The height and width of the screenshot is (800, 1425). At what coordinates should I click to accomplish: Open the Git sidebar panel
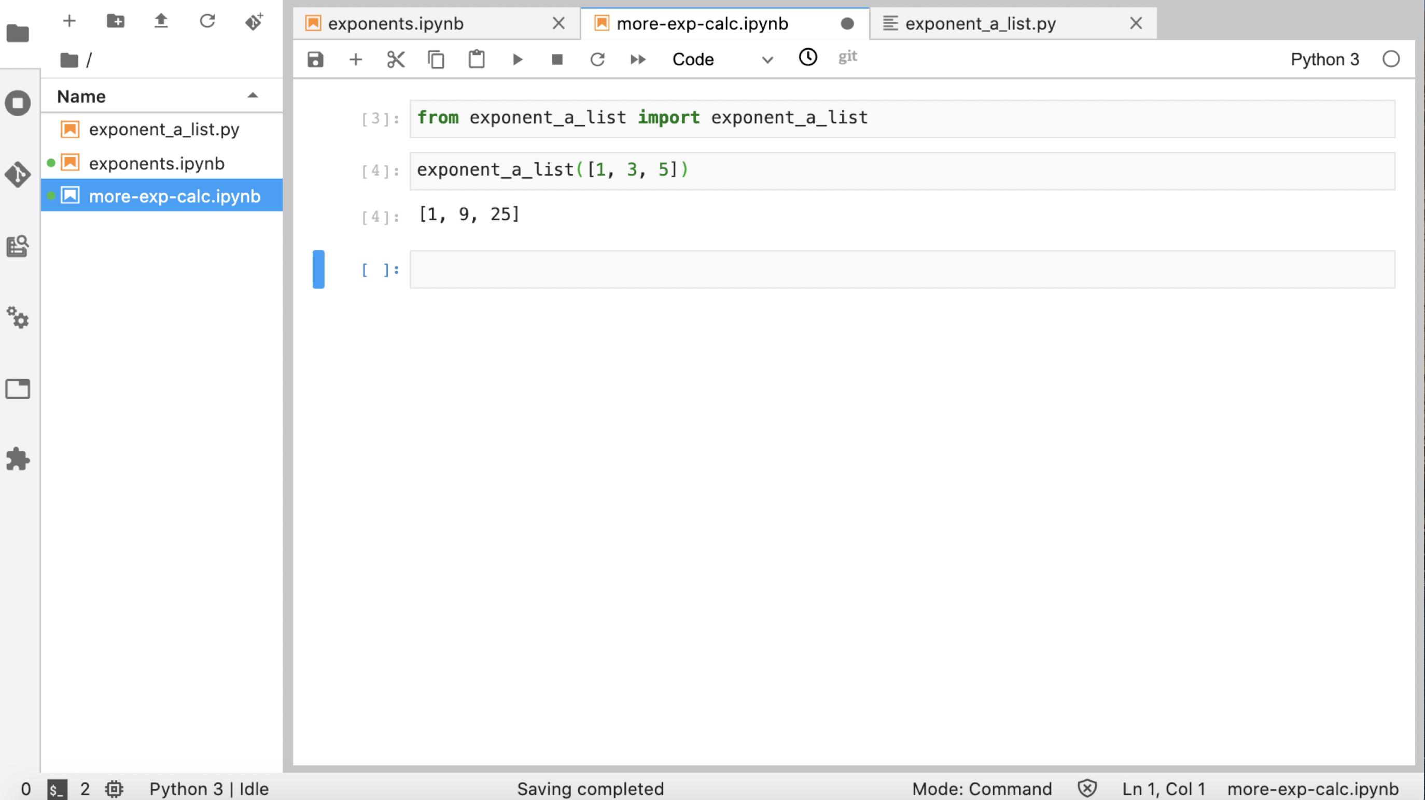[18, 175]
